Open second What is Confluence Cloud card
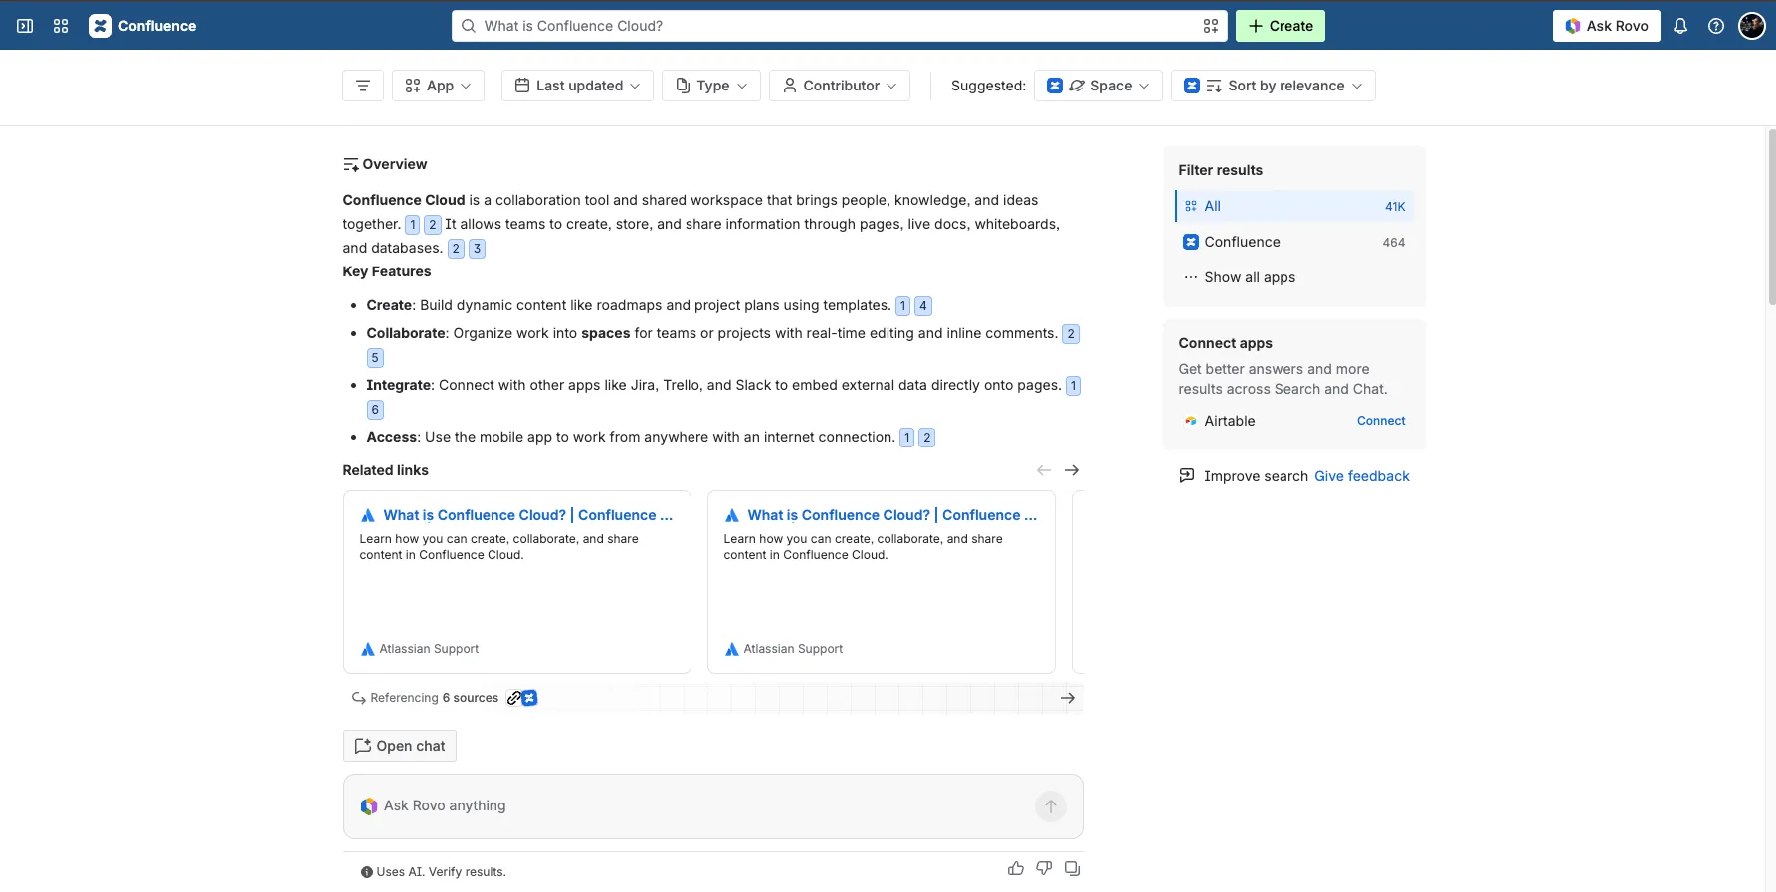The height and width of the screenshot is (892, 1776). 882,582
